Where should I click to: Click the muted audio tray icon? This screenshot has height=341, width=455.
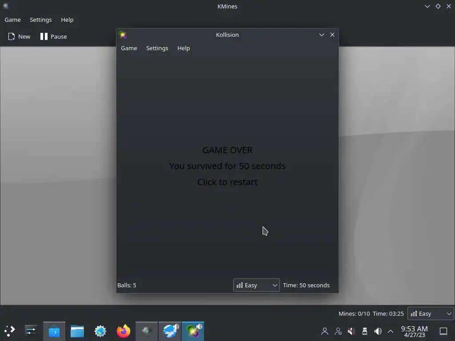coord(351,331)
